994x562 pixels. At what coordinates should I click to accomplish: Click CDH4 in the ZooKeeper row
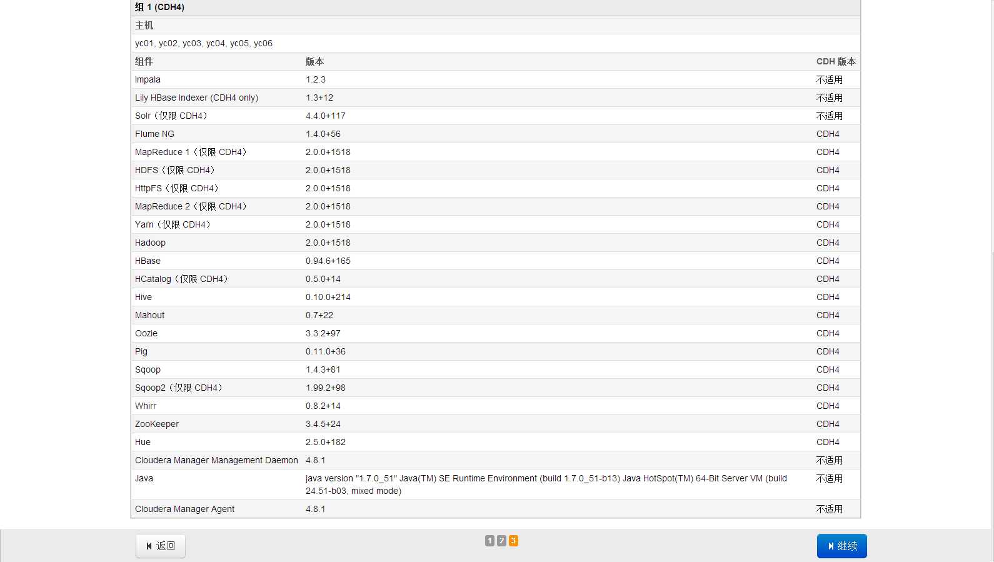click(x=828, y=424)
